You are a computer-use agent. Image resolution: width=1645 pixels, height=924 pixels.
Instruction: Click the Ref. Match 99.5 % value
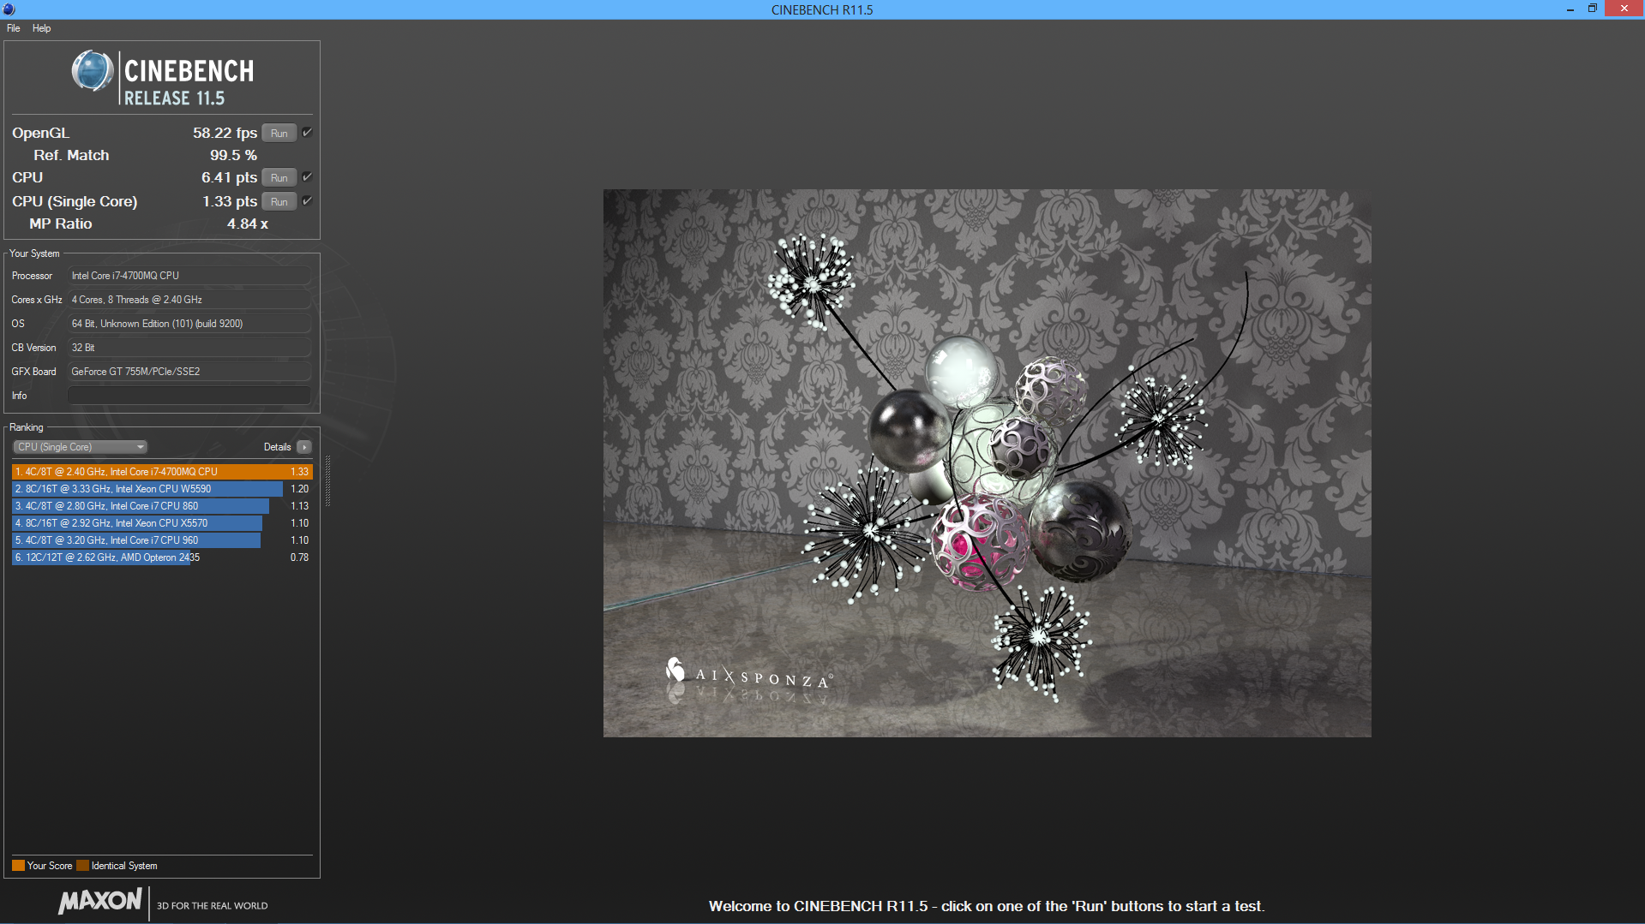click(233, 155)
